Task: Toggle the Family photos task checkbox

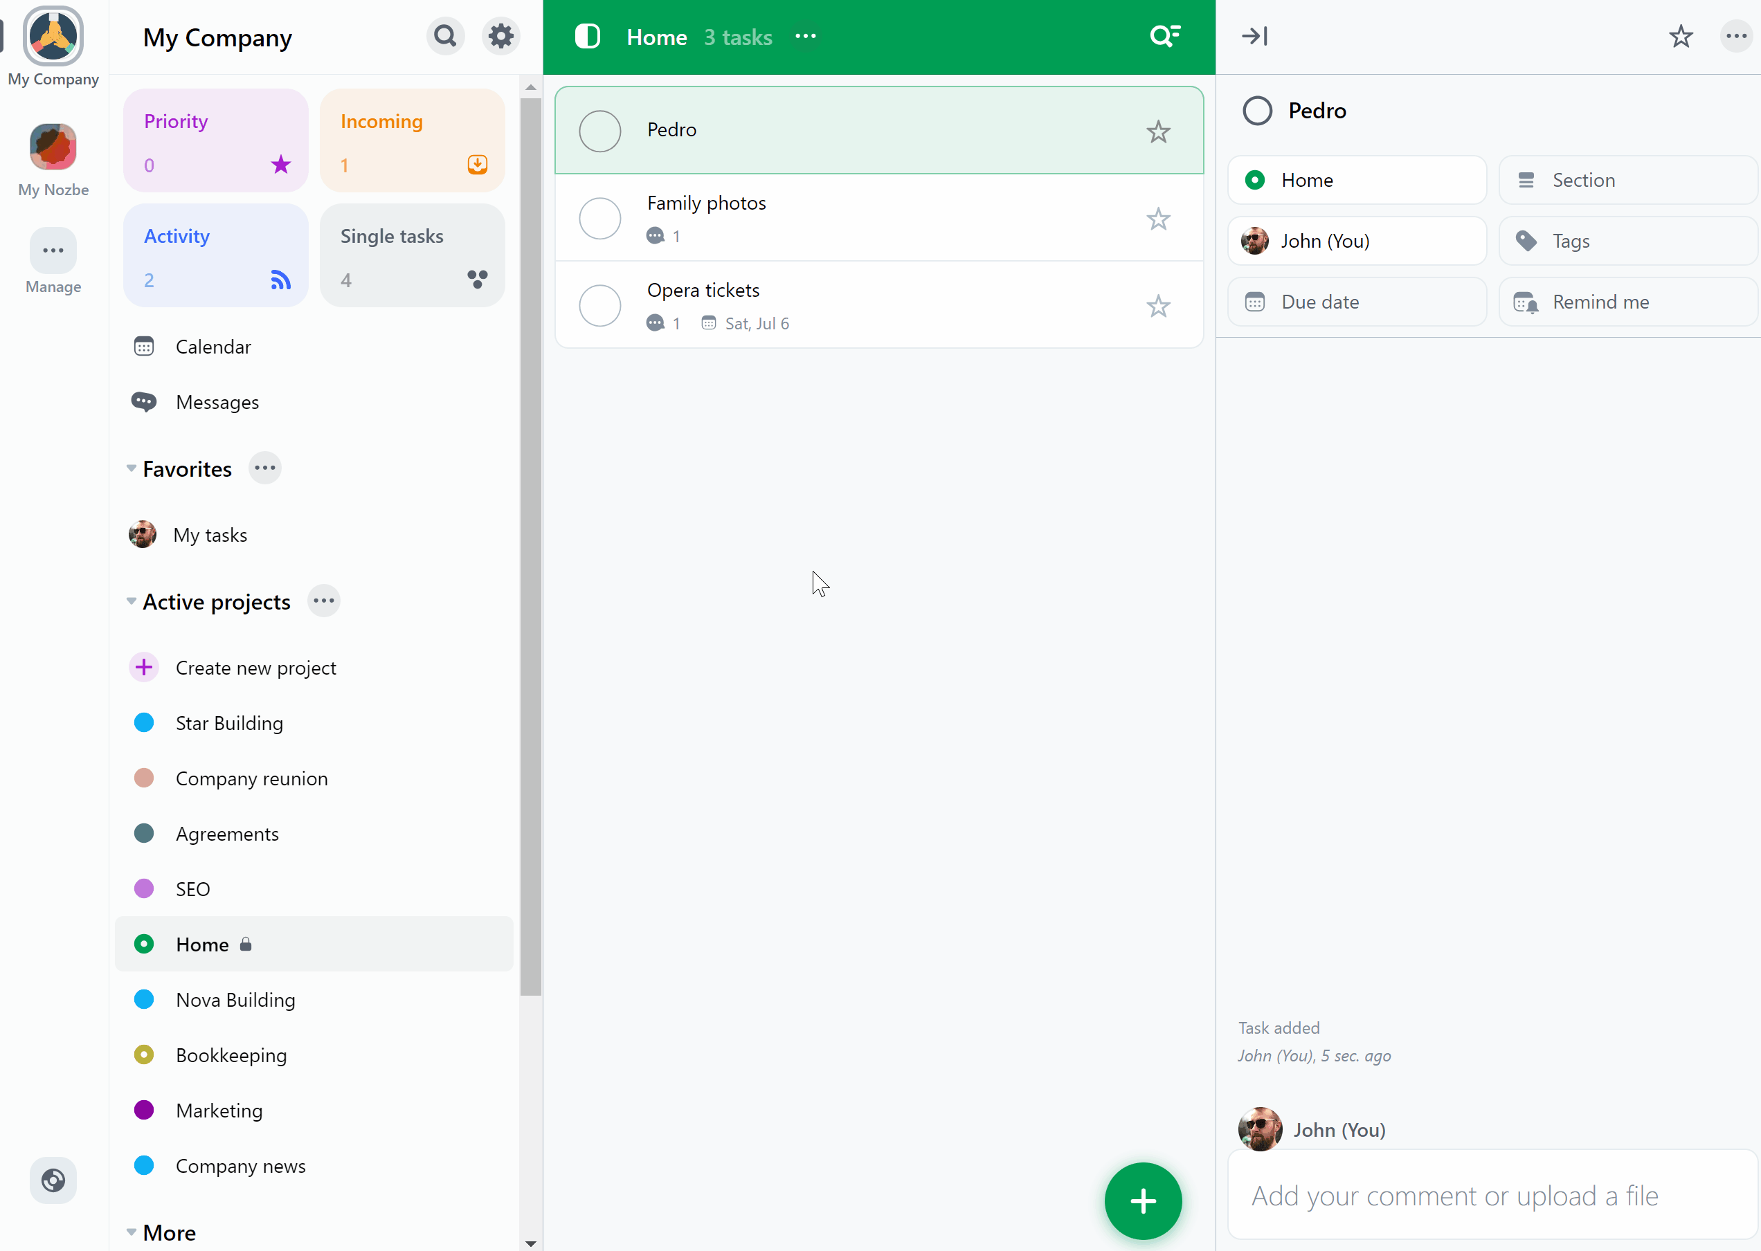Action: point(600,218)
